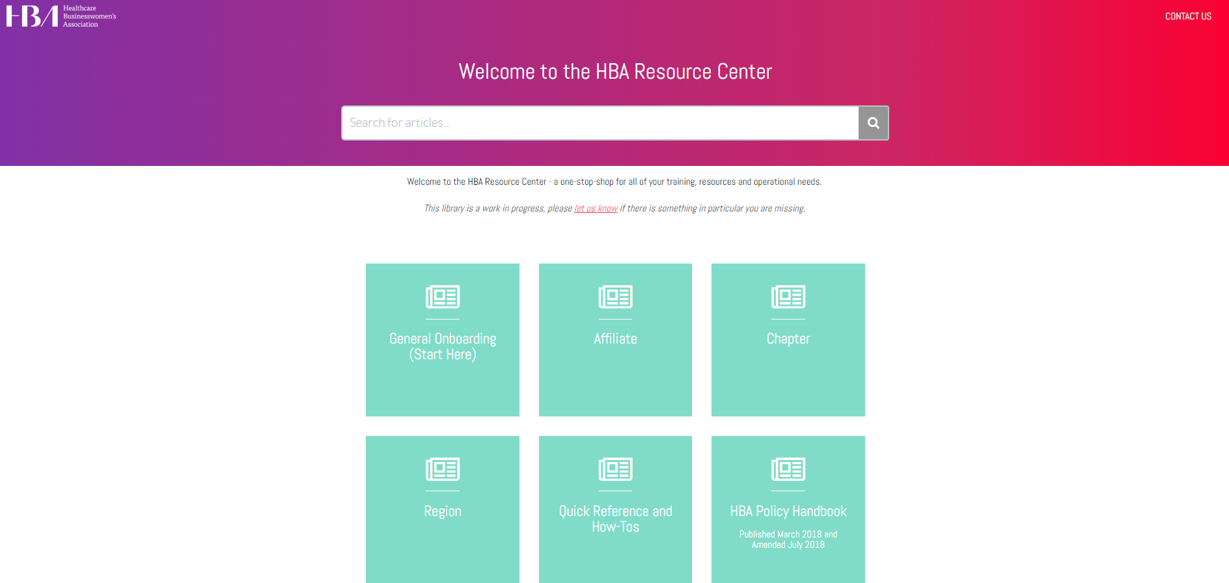Click 'Published March 2018 and Amended July 2018' text
Viewport: 1229px width, 583px height.
(x=788, y=539)
